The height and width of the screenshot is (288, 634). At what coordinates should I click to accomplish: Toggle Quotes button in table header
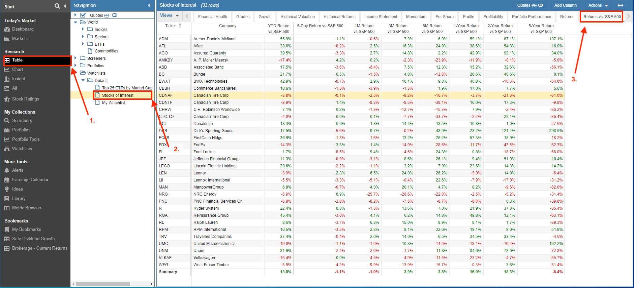(x=530, y=5)
